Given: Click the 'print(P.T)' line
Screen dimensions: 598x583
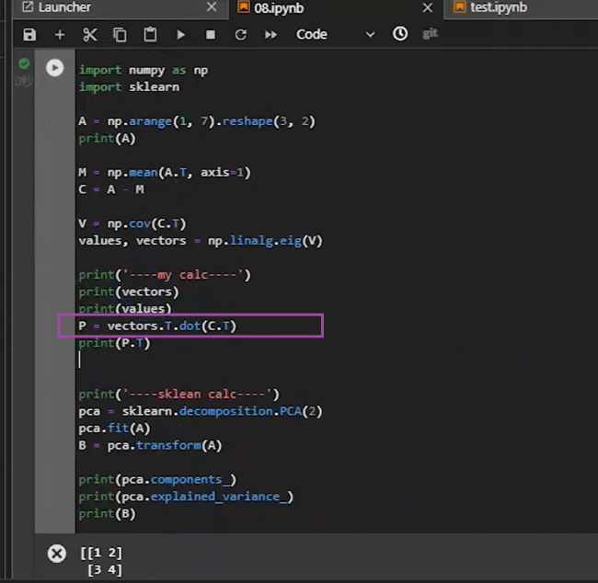Looking at the screenshot, I should (x=114, y=343).
